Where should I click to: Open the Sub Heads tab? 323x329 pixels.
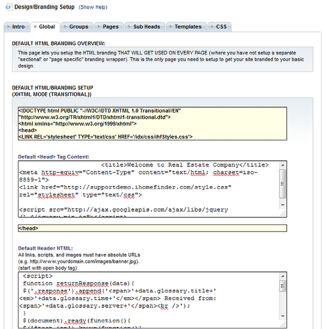(x=145, y=27)
